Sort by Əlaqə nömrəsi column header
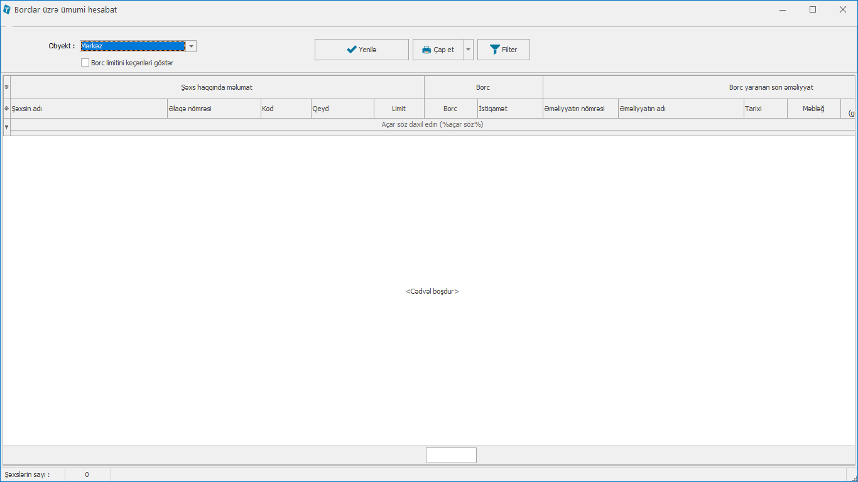 pyautogui.click(x=214, y=109)
